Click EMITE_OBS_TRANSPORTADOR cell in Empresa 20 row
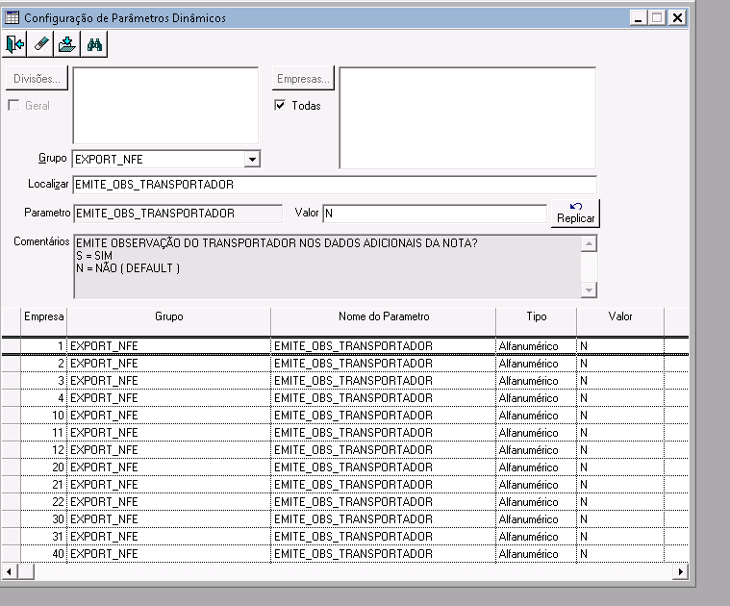The height and width of the screenshot is (606, 730). click(383, 467)
